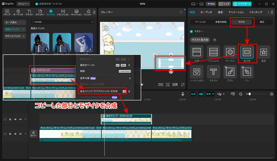Image resolution: width=277 pixels, height=161 pixels.
Task: Enter player fullscreen mode
Action: point(183,85)
